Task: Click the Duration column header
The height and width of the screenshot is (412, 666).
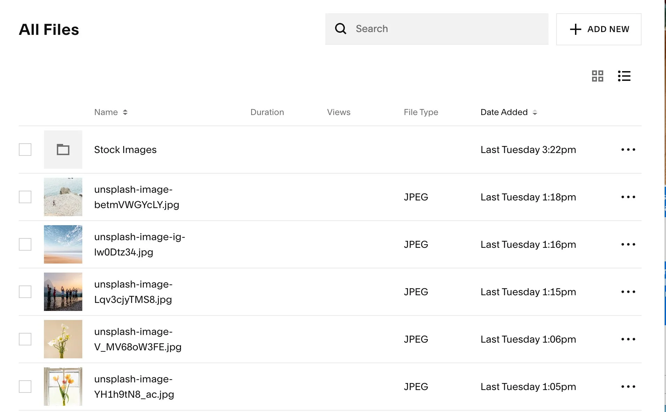Action: tap(267, 112)
